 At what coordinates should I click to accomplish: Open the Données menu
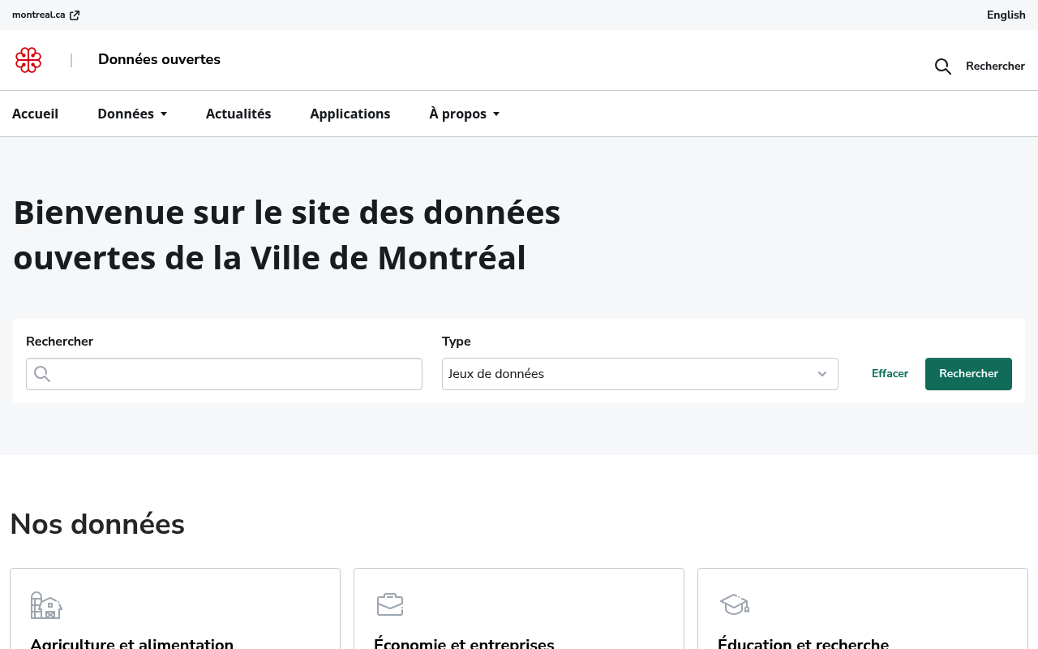(132, 114)
